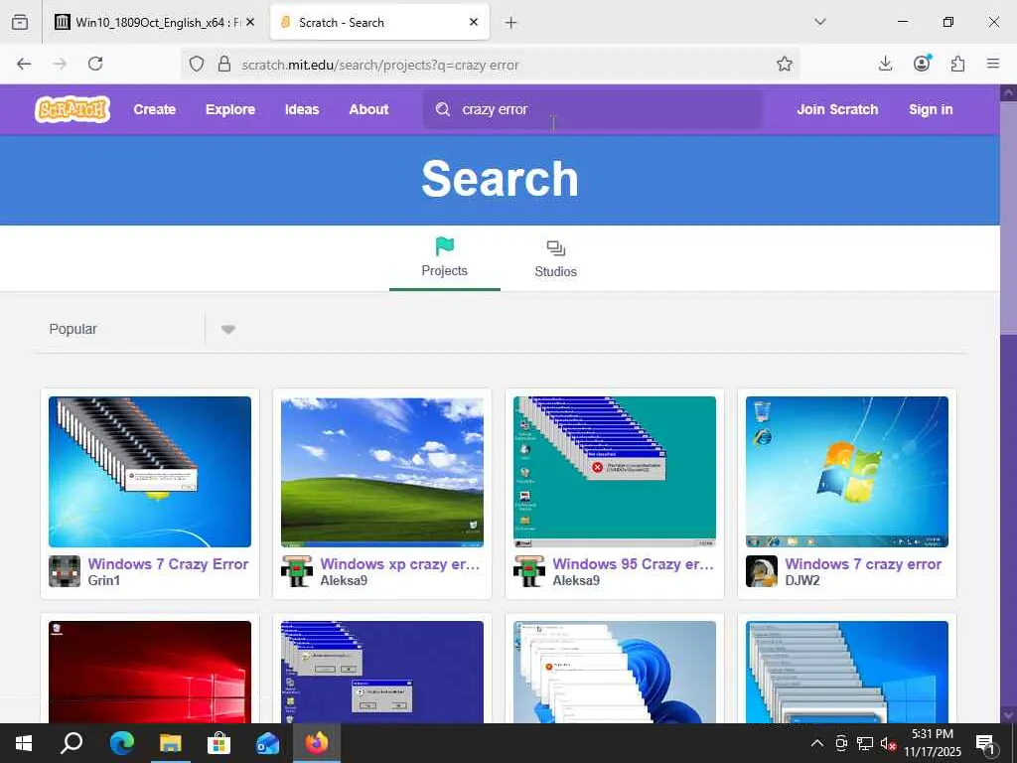The width and height of the screenshot is (1017, 763).
Task: Click the muted volume tray icon
Action: [887, 743]
